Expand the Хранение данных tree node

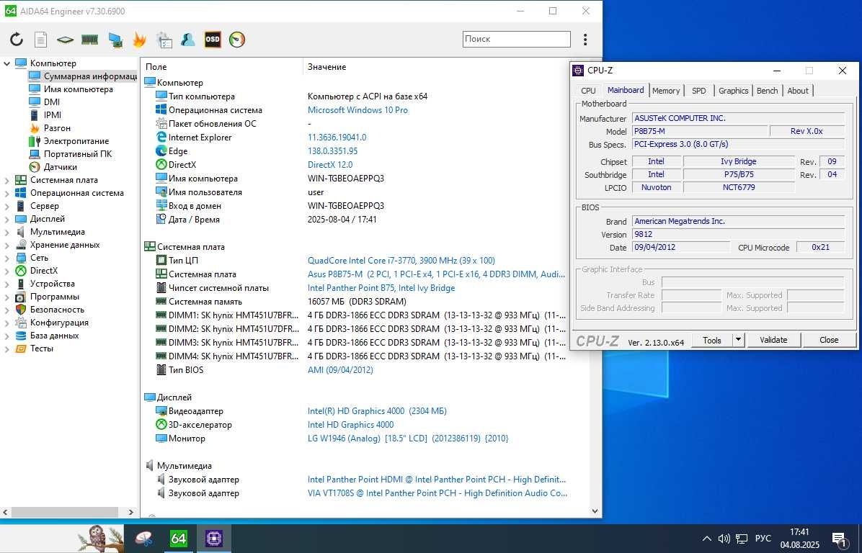tap(7, 245)
